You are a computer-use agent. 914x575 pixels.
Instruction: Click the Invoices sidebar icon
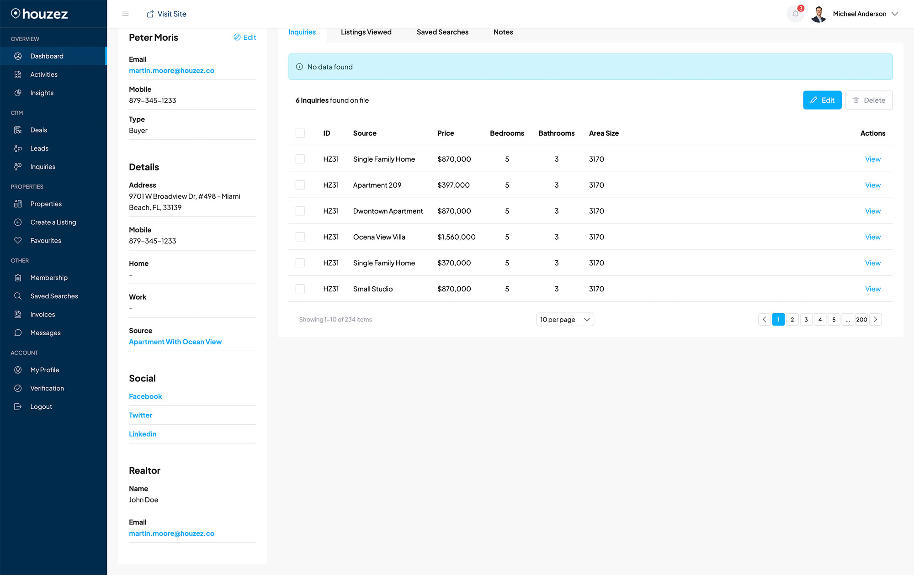[x=18, y=315]
